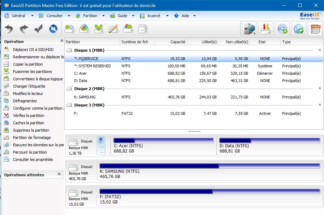The height and width of the screenshot is (215, 324).
Task: Collapse the Disque 3 (MBR) group
Action: (320, 105)
